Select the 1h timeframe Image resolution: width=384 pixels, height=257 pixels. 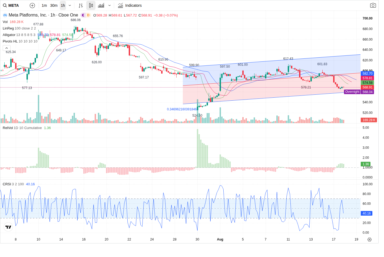click(x=63, y=5)
